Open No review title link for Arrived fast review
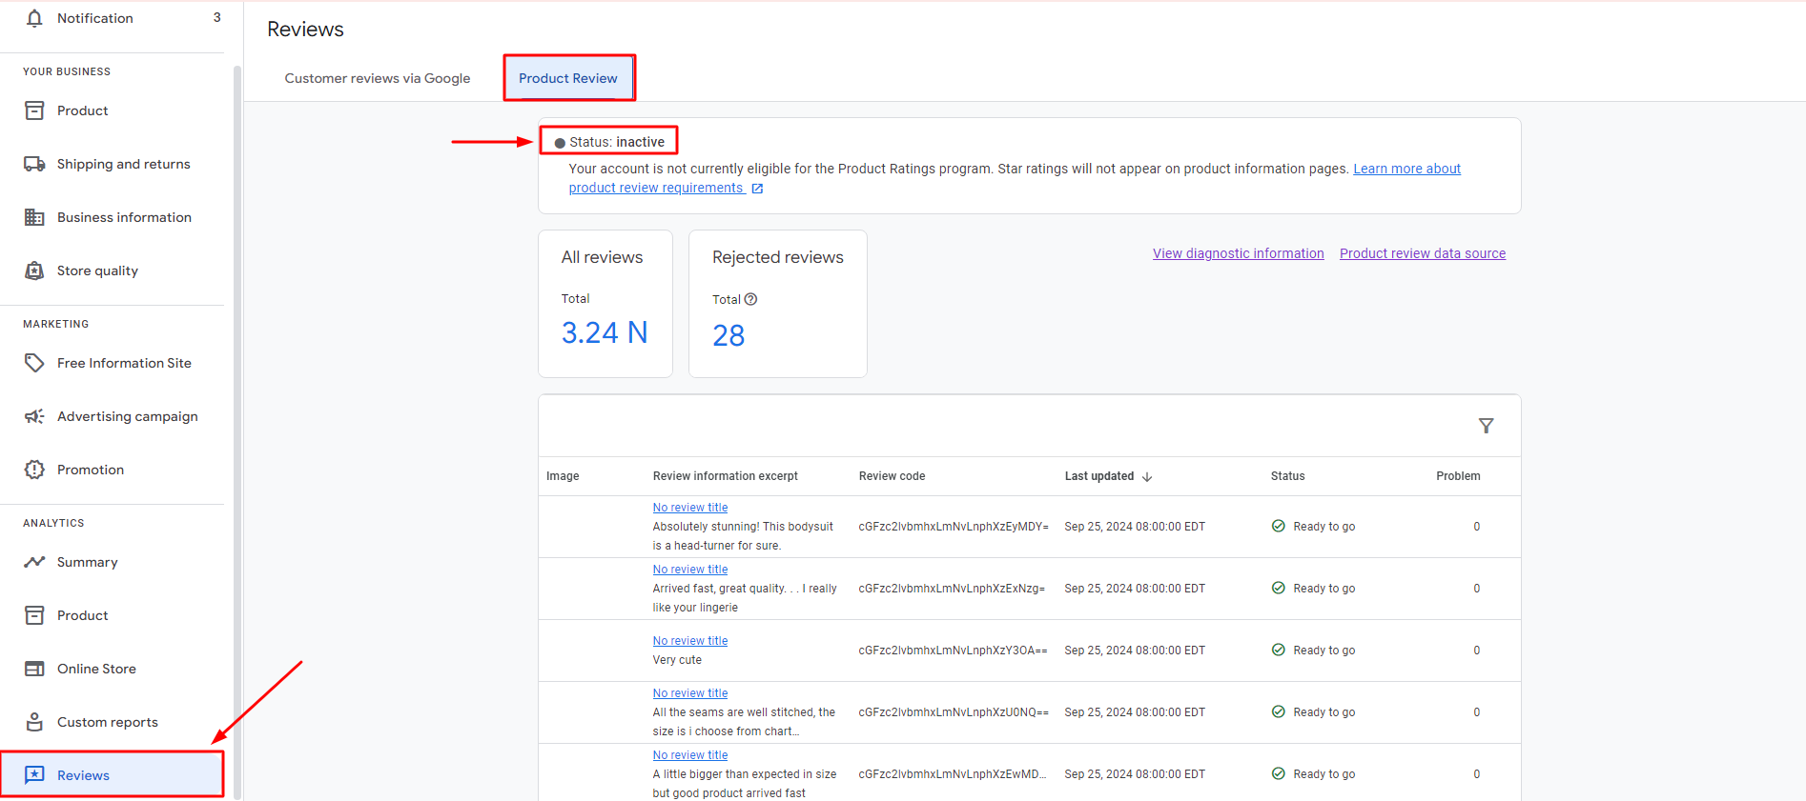The image size is (1806, 801). (690, 570)
